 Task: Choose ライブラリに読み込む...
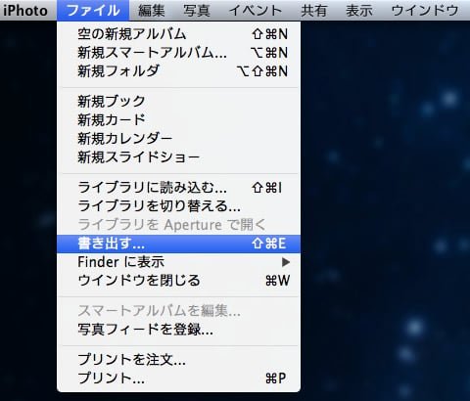[178, 188]
